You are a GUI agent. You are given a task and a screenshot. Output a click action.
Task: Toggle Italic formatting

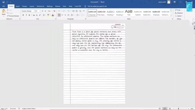(x=26, y=15)
